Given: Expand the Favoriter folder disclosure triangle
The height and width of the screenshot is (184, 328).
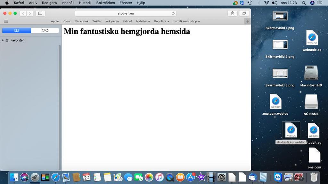Looking at the screenshot, I should pyautogui.click(x=3, y=40).
